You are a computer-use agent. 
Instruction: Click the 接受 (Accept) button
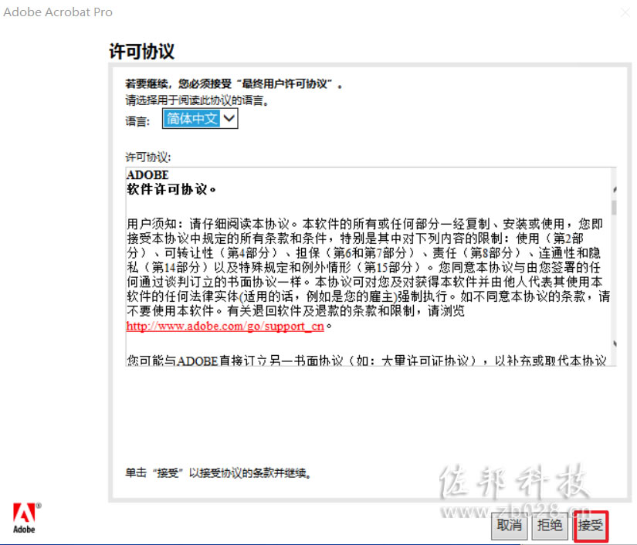tap(591, 526)
